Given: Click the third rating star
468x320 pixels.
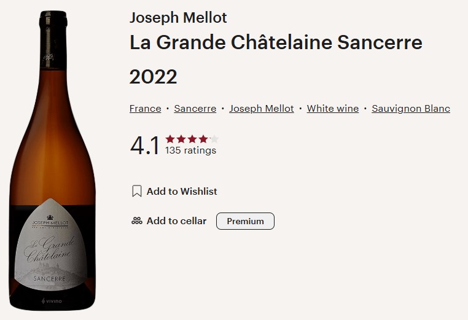Looking at the screenshot, I should (x=192, y=139).
